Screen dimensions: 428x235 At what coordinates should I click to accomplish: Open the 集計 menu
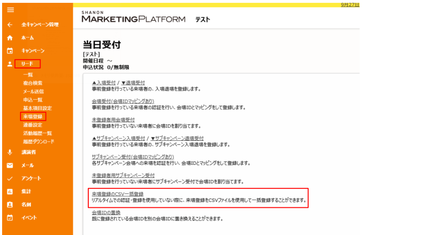tap(26, 192)
